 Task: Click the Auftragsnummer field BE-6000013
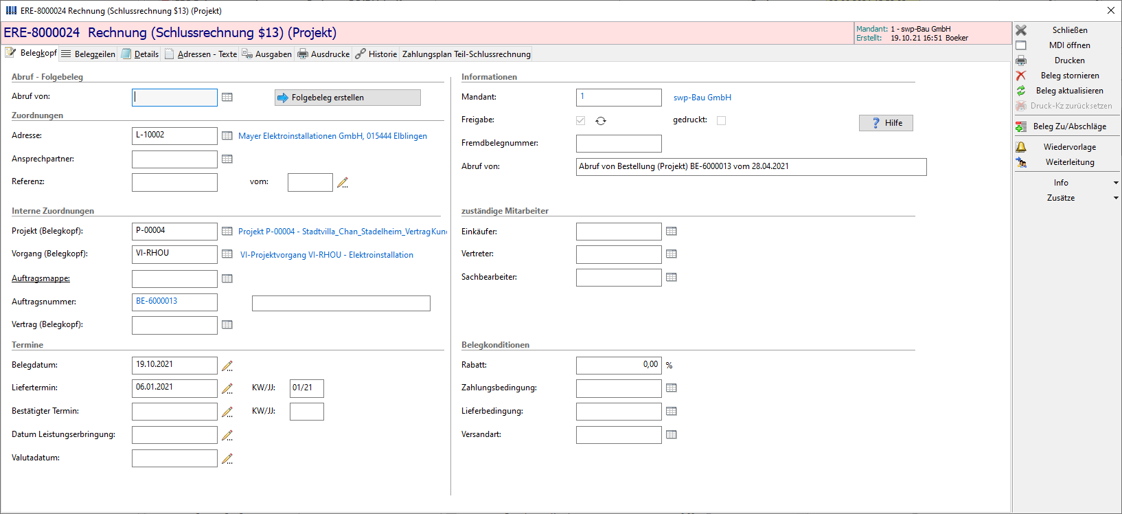pyautogui.click(x=174, y=302)
